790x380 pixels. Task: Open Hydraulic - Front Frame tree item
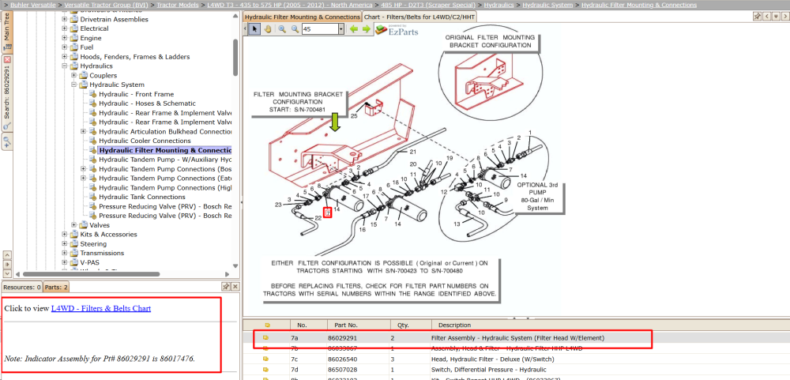(136, 94)
